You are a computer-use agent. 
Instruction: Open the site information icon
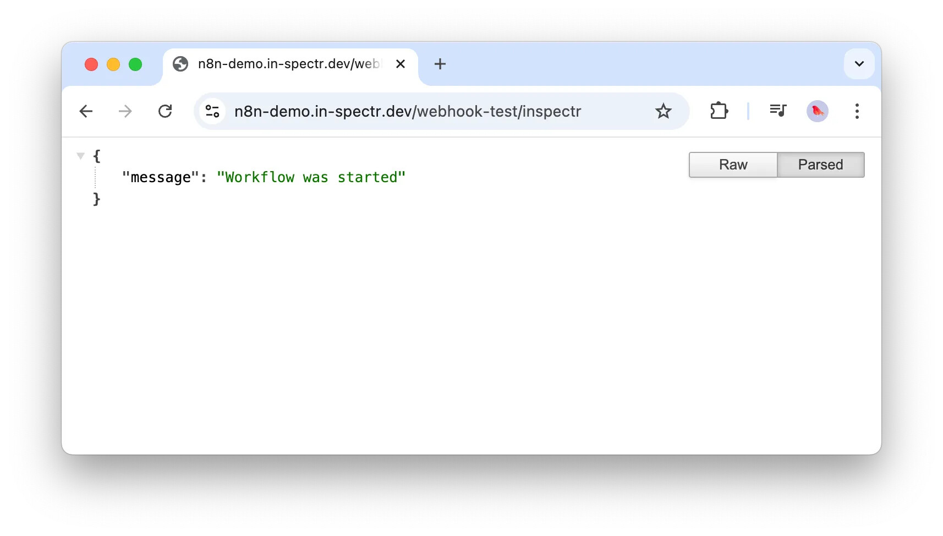click(x=212, y=112)
